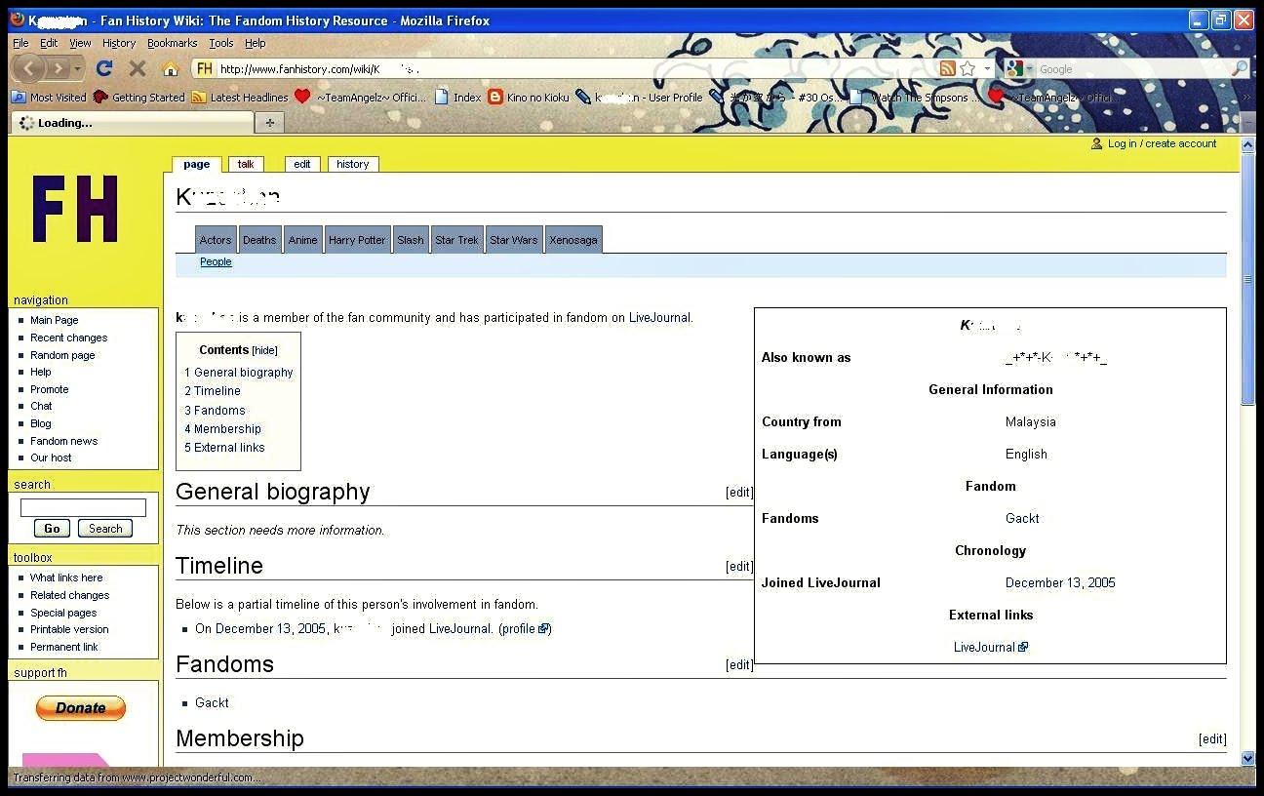
Task: Hide the Contents table via hide link
Action: tap(265, 350)
